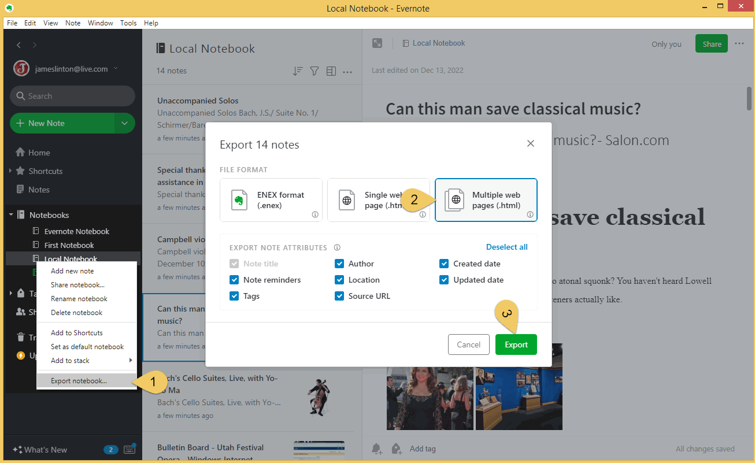Open the Window menu
The height and width of the screenshot is (463, 755).
coord(101,23)
